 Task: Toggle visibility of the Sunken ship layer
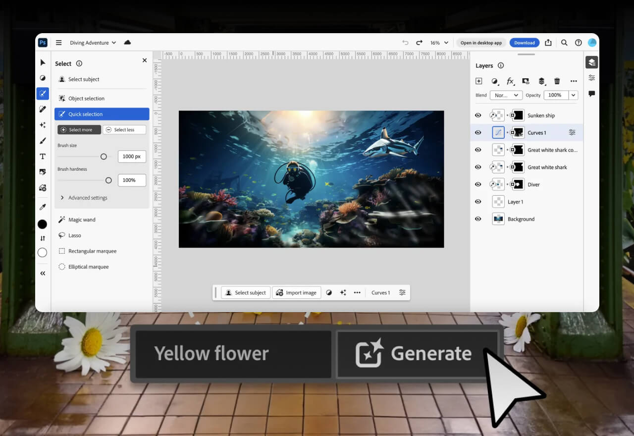(x=478, y=115)
